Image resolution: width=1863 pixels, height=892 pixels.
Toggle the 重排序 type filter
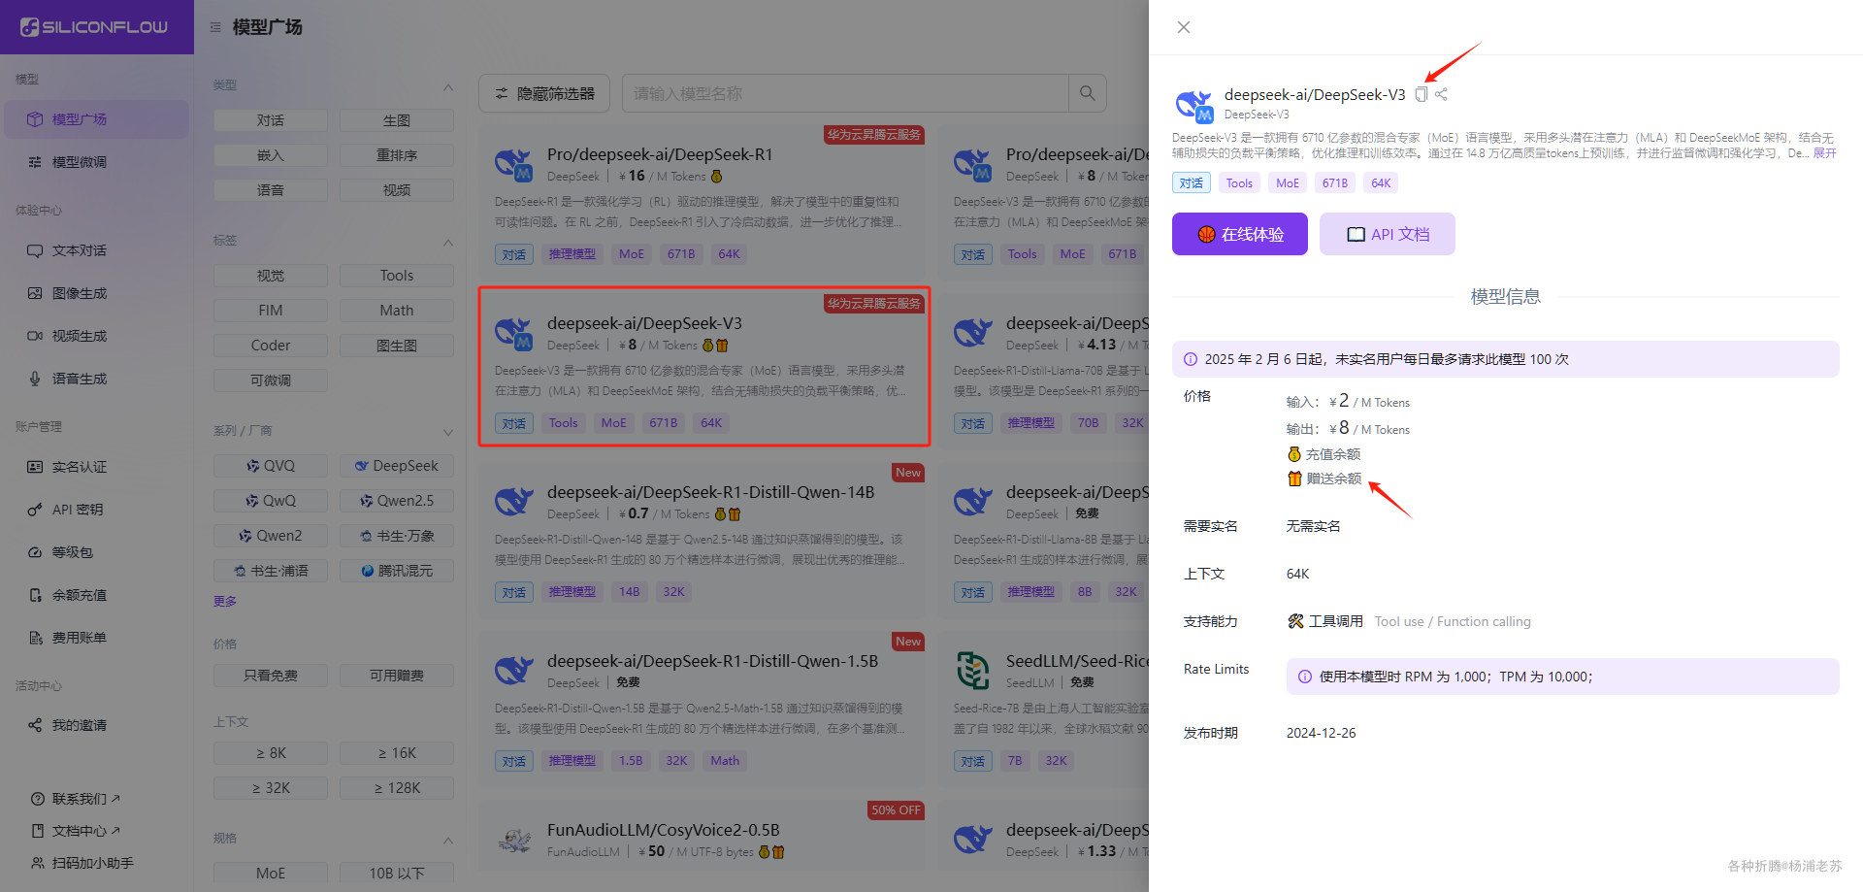coord(397,155)
